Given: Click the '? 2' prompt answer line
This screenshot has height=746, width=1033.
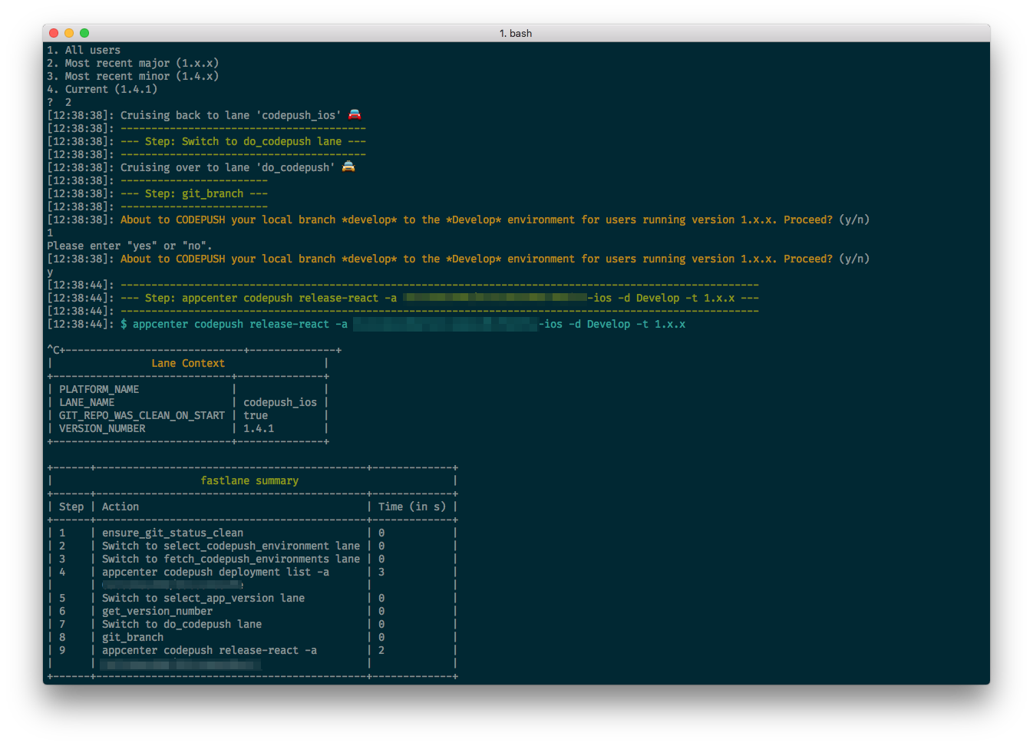Looking at the screenshot, I should click(x=59, y=102).
